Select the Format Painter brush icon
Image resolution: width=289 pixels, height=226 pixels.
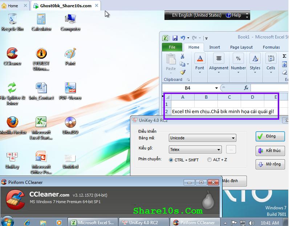click(x=183, y=72)
